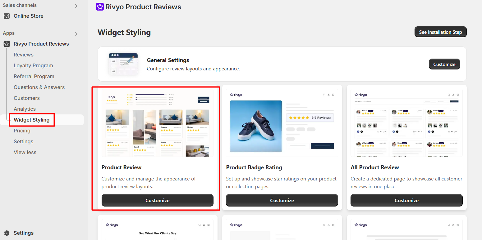482x240 pixels.
Task: Click the All Product Review preview thumbnail
Action: coord(406,123)
